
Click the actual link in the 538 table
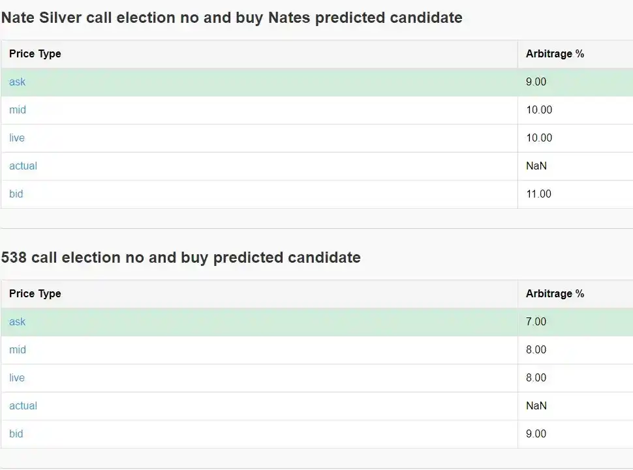pyautogui.click(x=23, y=405)
